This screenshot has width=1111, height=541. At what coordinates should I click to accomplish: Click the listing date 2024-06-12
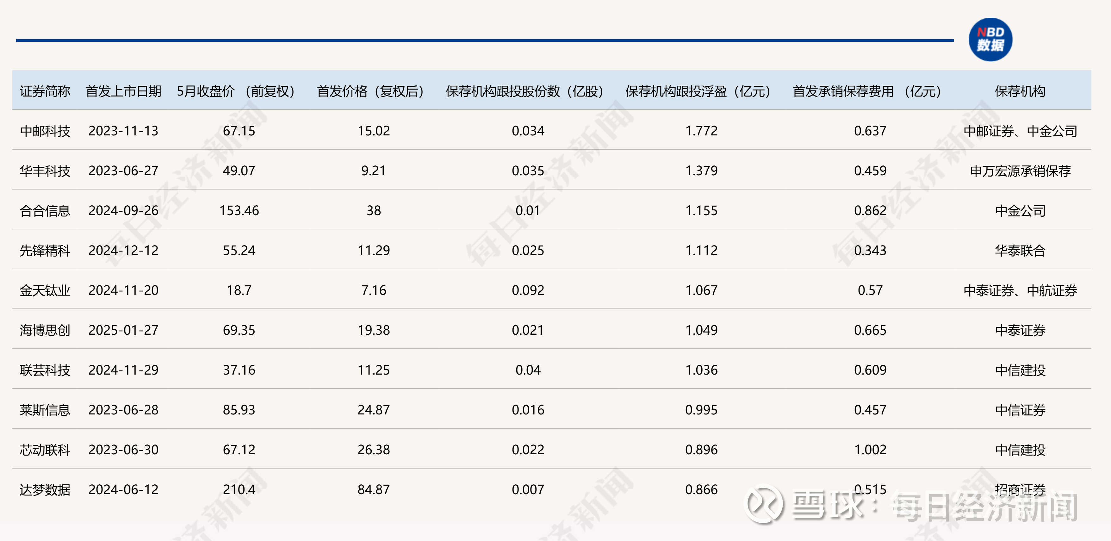pyautogui.click(x=123, y=490)
